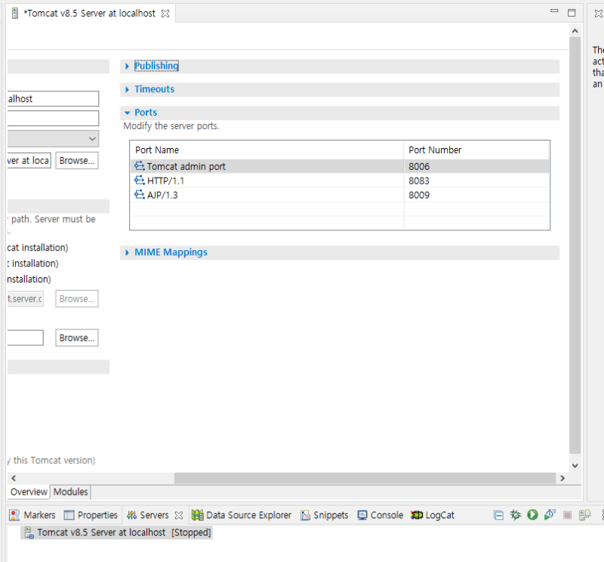Click horizontal scrollbar right arrow
The width and height of the screenshot is (604, 562).
(x=562, y=478)
